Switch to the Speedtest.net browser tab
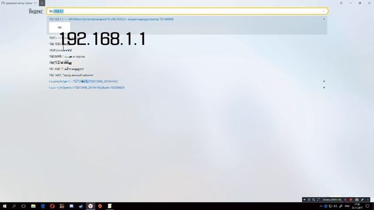374x210 pixels. click(x=19, y=3)
